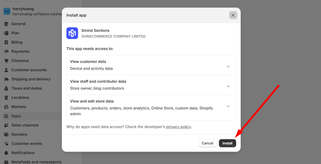This screenshot has height=164, width=321.
Task: Open the developer's privacy policy link
Action: (178, 127)
